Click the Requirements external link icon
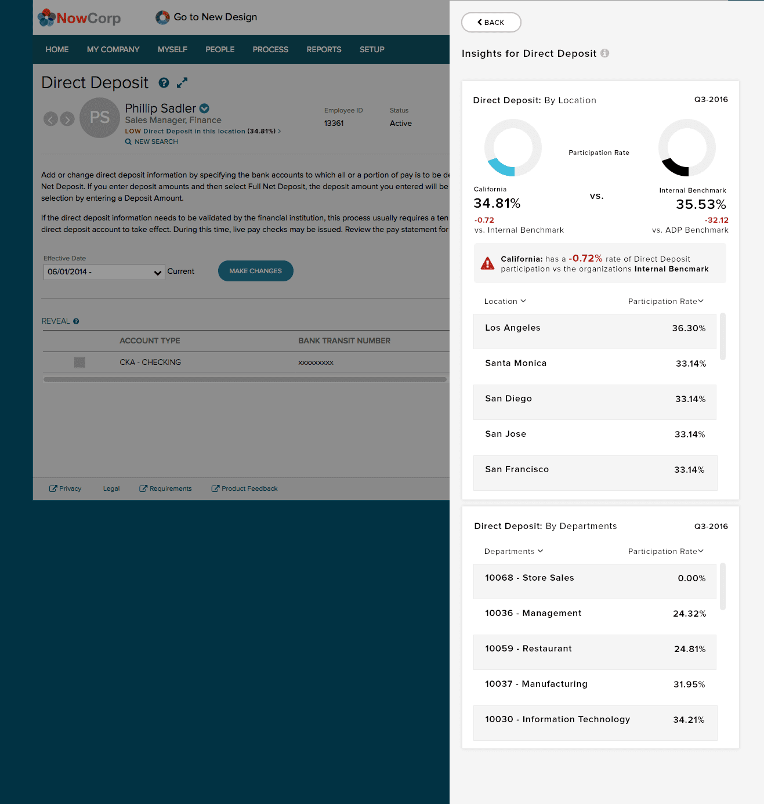Screen dimensions: 764x804 click(x=143, y=488)
